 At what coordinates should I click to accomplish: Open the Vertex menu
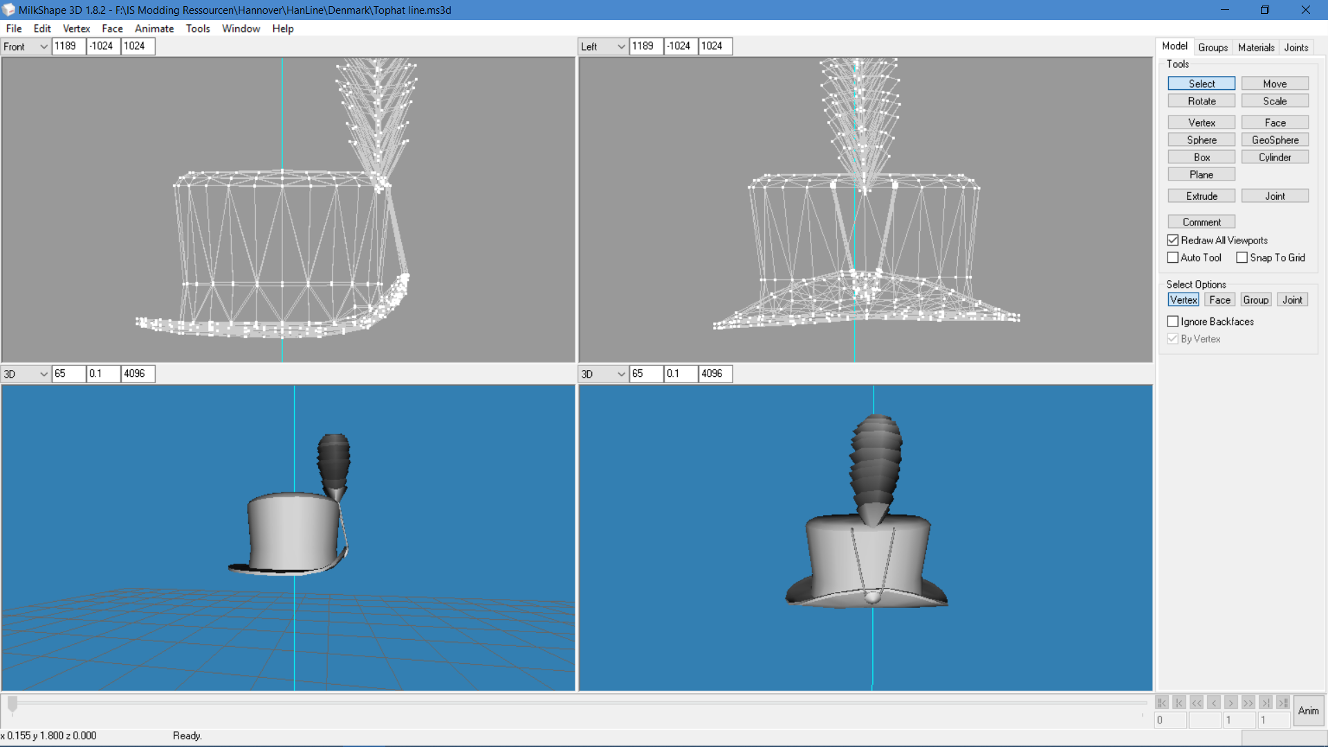(x=76, y=28)
